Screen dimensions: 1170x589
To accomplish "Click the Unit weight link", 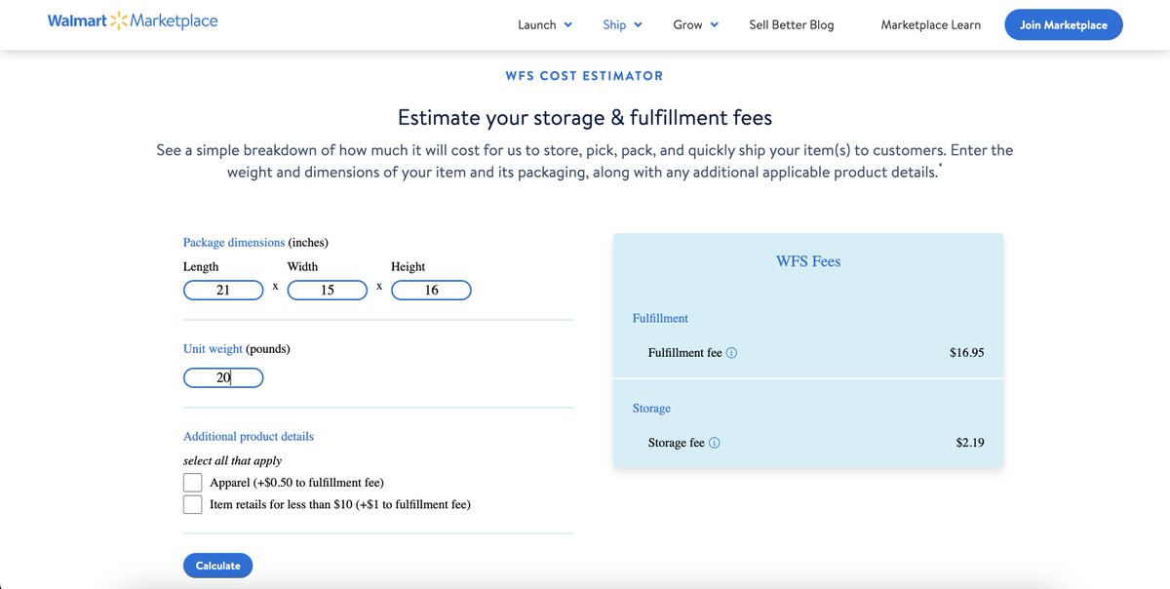I will coord(213,348).
